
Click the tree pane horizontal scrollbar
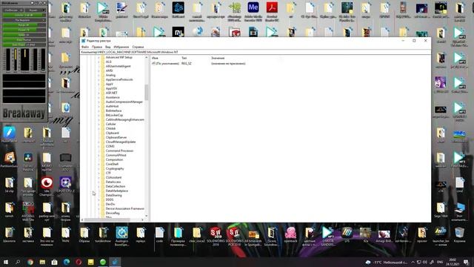coord(107,220)
